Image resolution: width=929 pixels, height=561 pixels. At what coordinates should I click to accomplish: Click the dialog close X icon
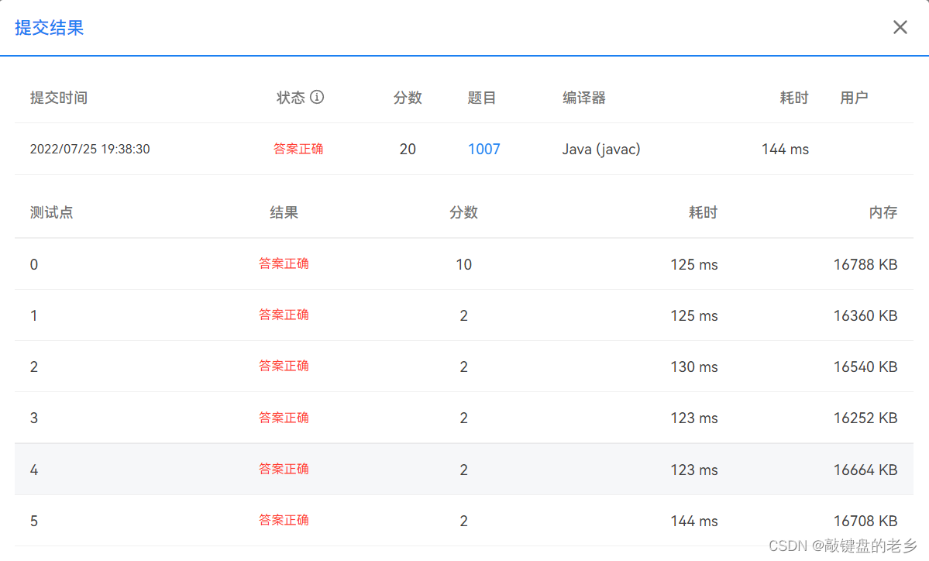(900, 27)
